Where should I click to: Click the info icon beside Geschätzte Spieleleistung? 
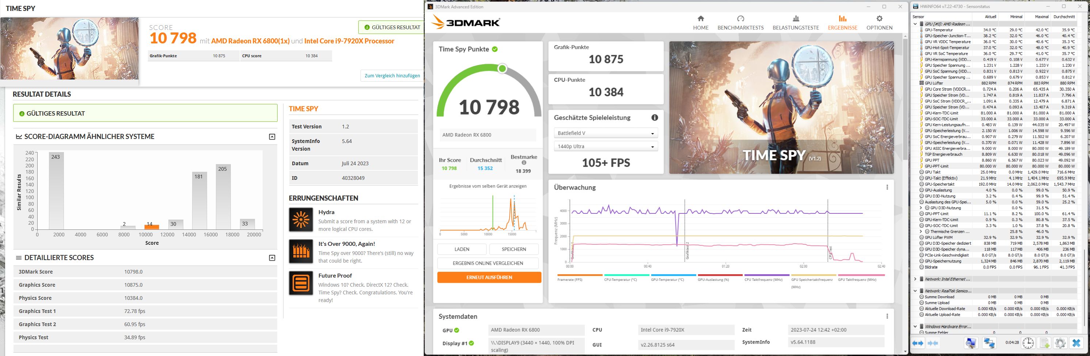655,117
